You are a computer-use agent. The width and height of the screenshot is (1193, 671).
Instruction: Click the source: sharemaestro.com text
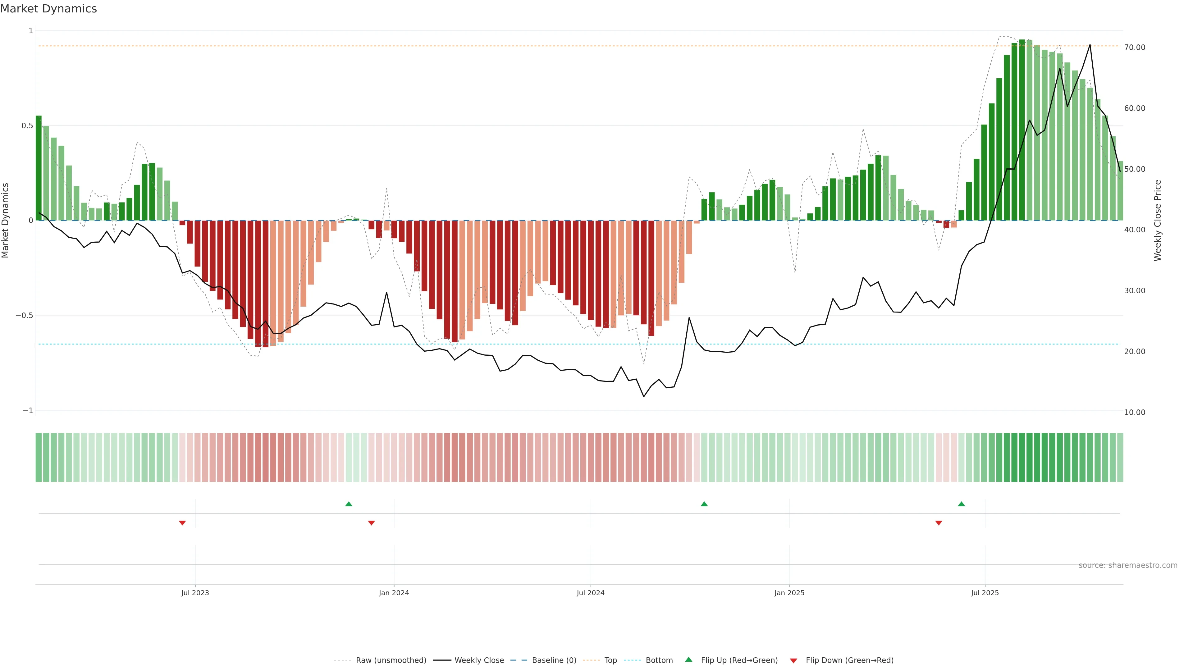(1128, 565)
